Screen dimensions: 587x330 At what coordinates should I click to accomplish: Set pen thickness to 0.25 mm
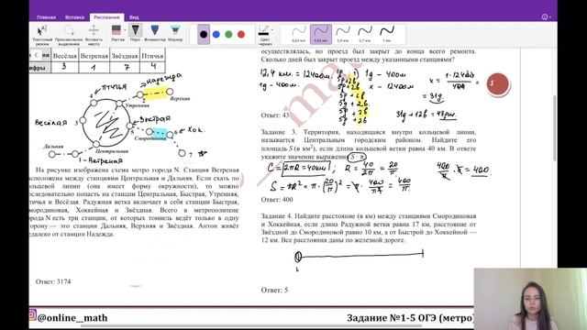click(x=298, y=34)
